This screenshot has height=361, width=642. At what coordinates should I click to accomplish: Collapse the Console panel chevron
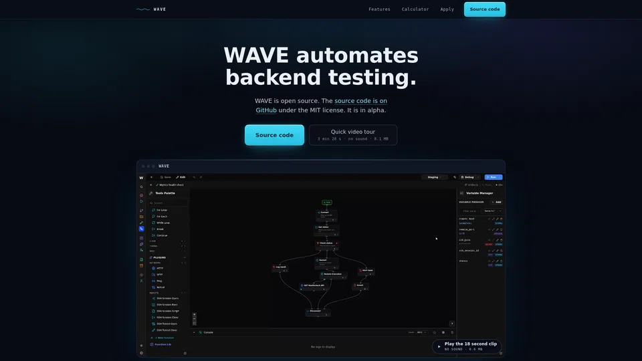tap(194, 332)
